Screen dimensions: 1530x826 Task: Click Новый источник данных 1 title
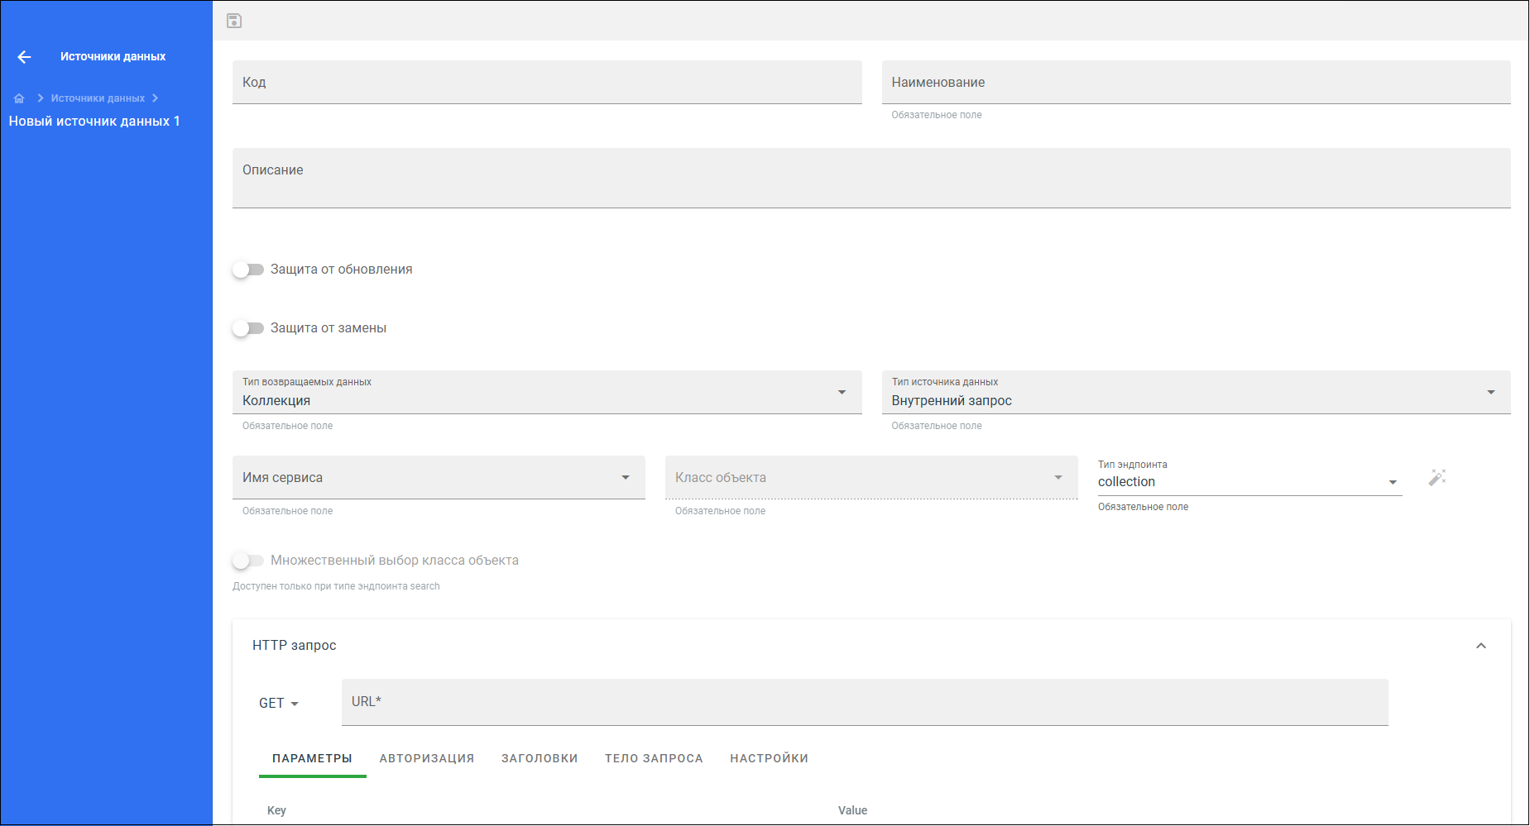click(94, 121)
